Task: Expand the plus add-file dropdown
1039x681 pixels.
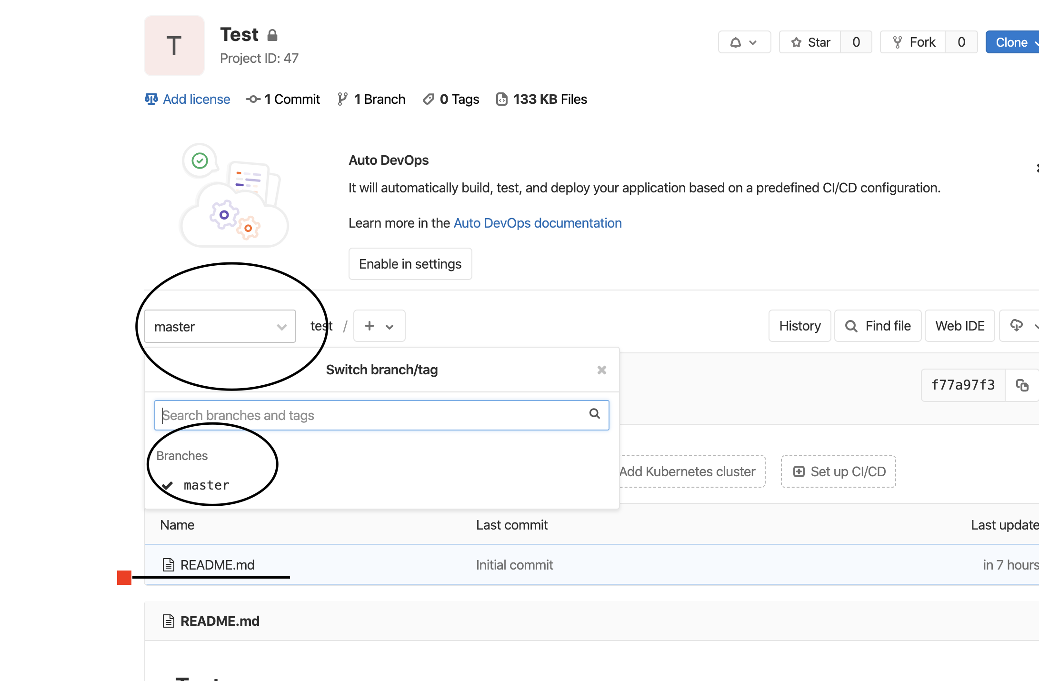Action: [x=379, y=326]
